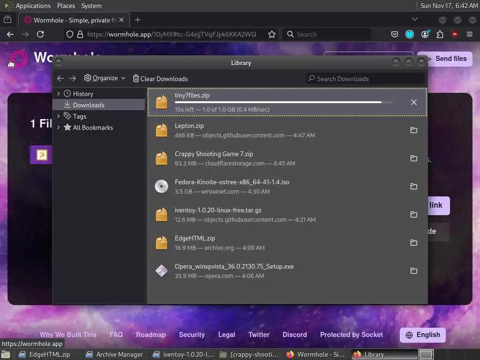Reload the Wormhole page
The image size is (480, 360).
[x=40, y=34]
